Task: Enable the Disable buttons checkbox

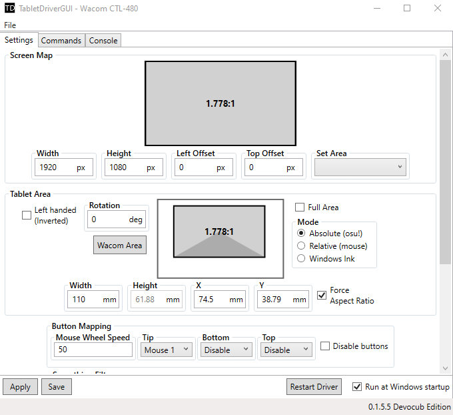Action: click(x=325, y=346)
